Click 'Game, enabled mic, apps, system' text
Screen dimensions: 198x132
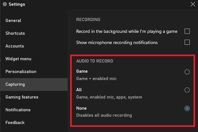tap(109, 97)
